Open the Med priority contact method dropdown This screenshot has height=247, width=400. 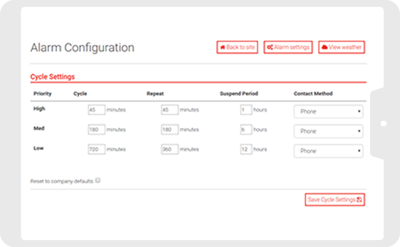click(328, 131)
